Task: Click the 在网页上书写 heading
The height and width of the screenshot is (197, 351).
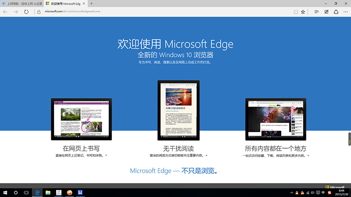Action: [81, 148]
